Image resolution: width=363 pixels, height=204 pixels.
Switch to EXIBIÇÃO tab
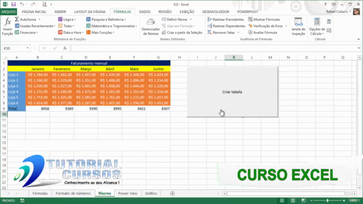point(187,11)
